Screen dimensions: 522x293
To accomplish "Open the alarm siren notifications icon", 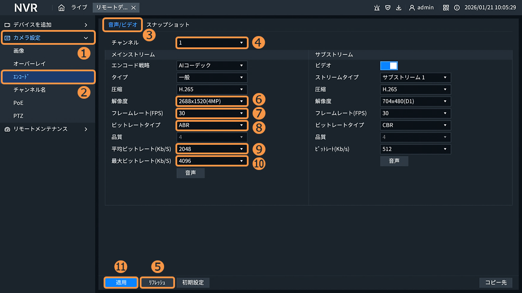I will [x=377, y=8].
